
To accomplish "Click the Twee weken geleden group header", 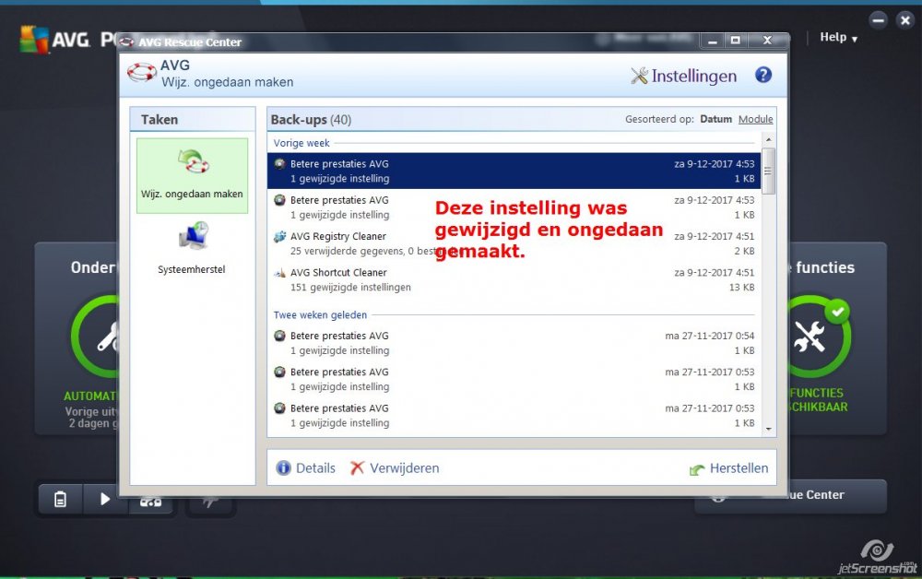I will 320,315.
